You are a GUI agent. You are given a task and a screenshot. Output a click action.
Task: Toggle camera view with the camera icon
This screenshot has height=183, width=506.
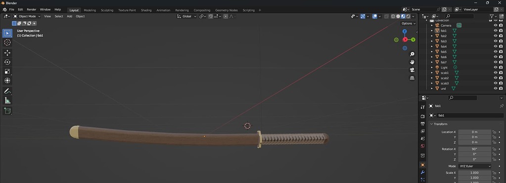pos(412,70)
